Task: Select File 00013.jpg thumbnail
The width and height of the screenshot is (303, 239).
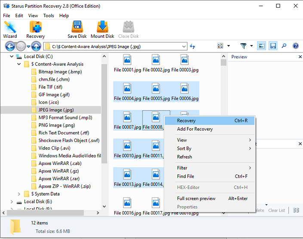Action: (127, 178)
